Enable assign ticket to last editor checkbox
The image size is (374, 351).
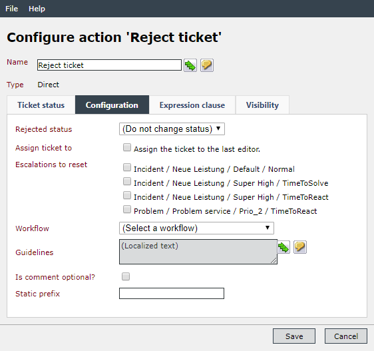127,147
